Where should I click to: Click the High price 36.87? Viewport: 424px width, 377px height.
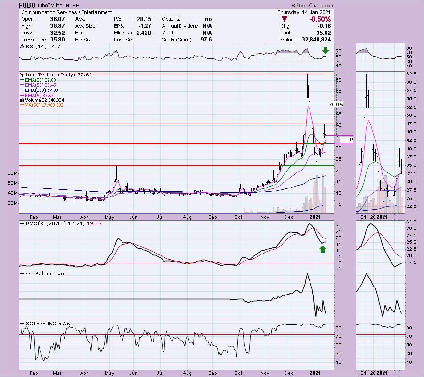[57, 26]
